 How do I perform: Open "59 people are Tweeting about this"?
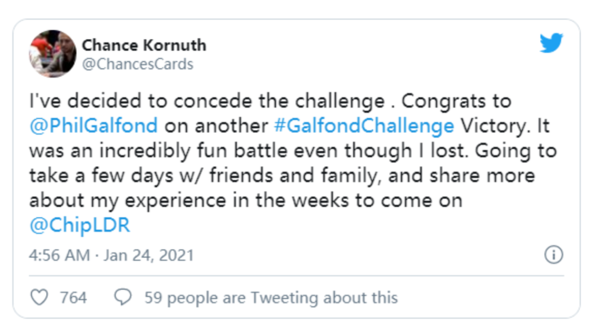pyautogui.click(x=271, y=297)
